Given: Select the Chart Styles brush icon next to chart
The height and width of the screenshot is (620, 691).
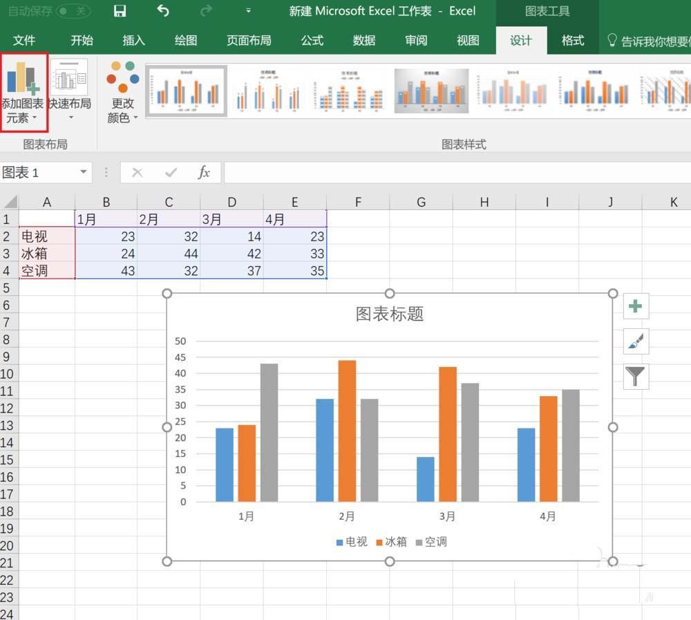Looking at the screenshot, I should [x=635, y=341].
